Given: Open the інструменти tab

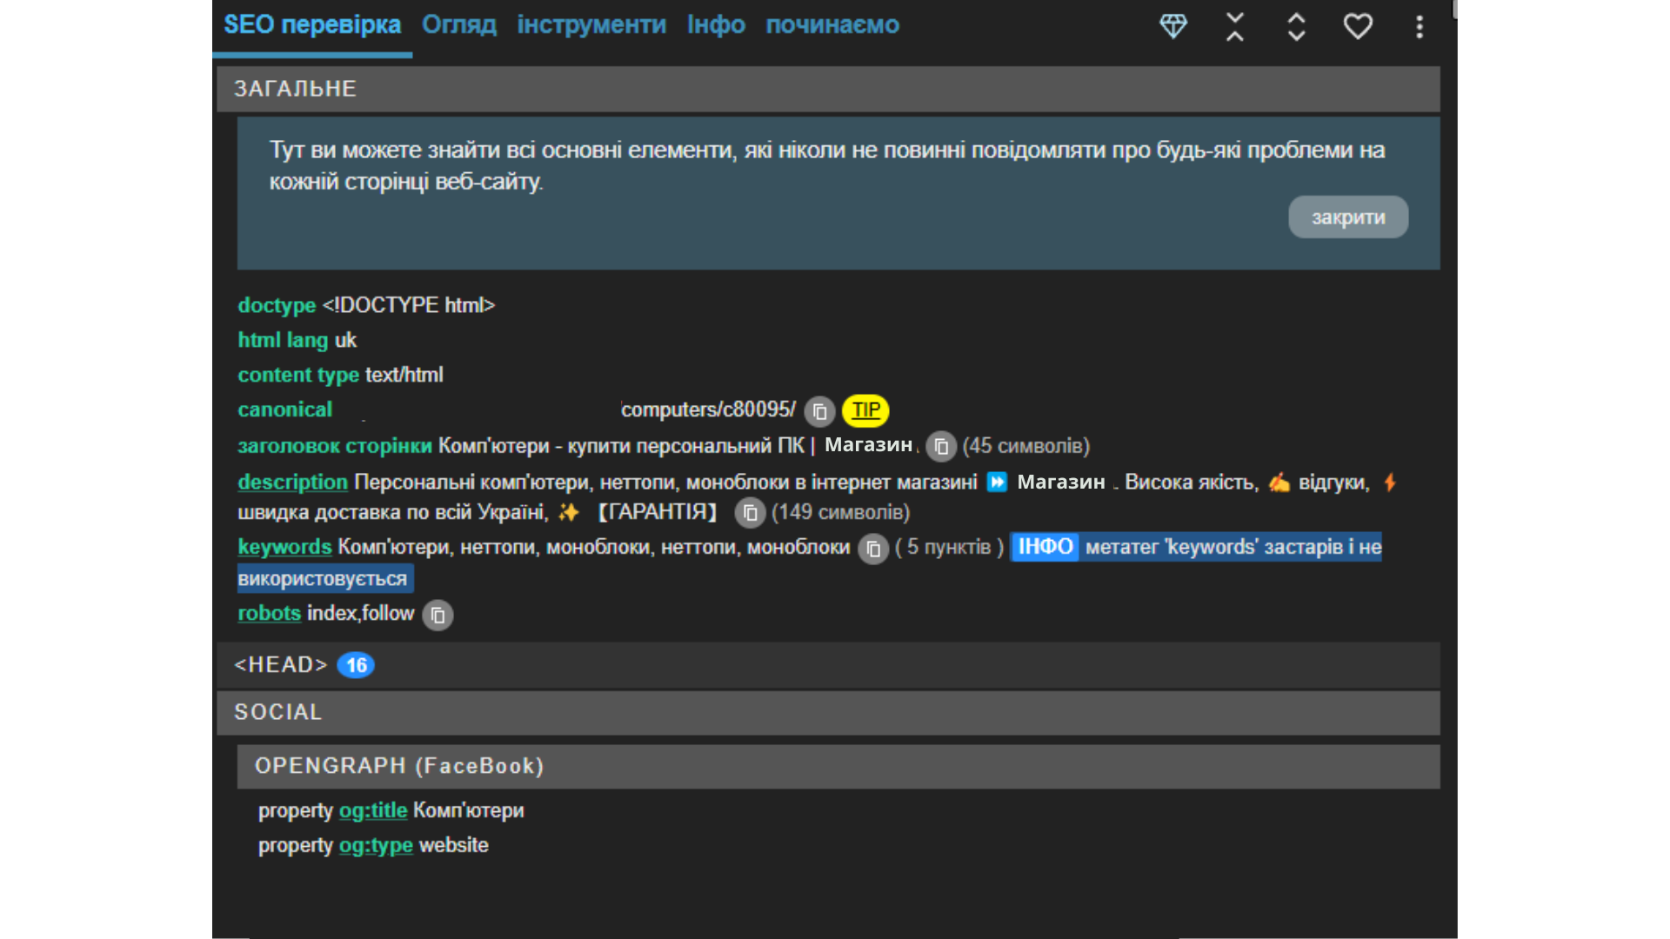Looking at the screenshot, I should coord(591,25).
